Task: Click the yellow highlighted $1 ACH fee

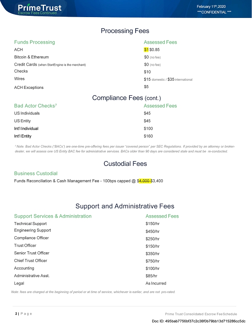Action: pos(146,49)
